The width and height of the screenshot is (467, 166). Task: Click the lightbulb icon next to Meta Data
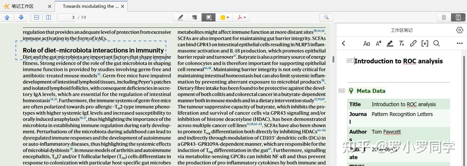tap(351, 91)
